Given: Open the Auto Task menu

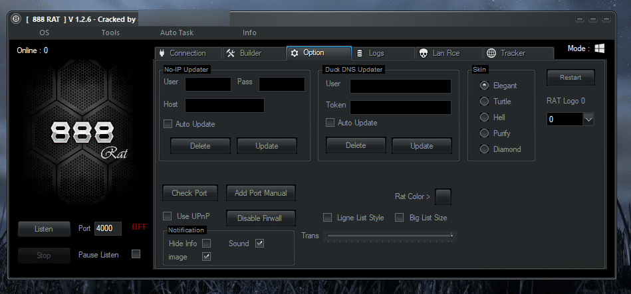Looking at the screenshot, I should pyautogui.click(x=177, y=33).
